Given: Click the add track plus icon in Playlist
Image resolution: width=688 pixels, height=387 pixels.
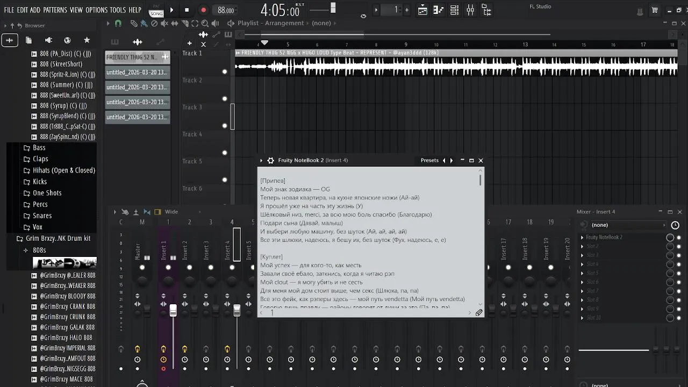Looking at the screenshot, I should coord(189,43).
